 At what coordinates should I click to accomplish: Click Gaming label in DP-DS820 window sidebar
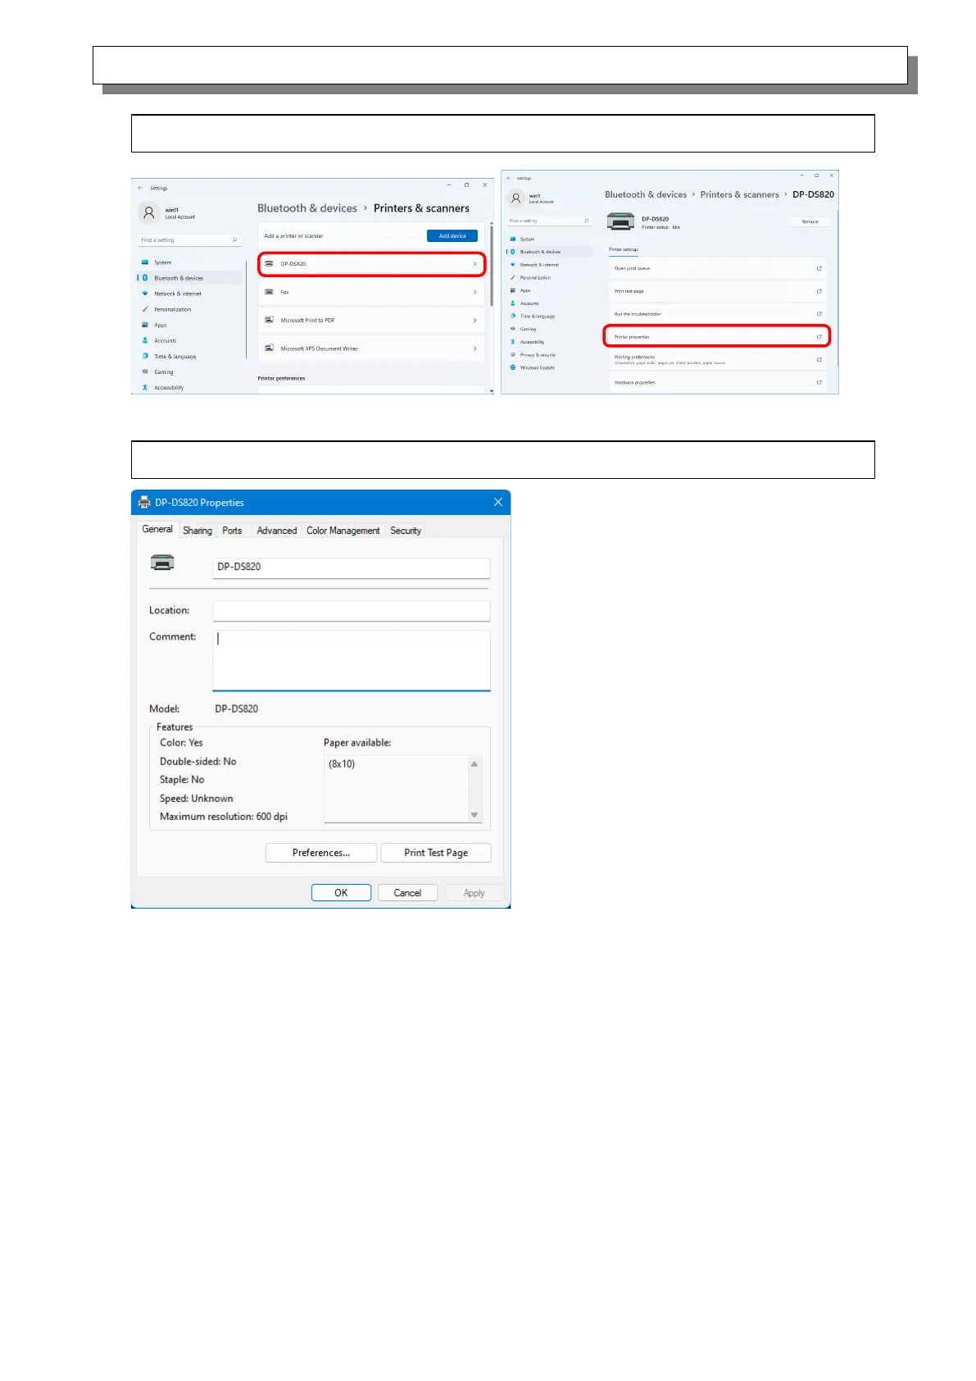coord(528,329)
